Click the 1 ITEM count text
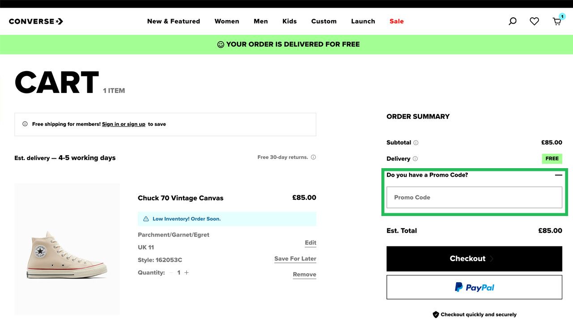 114,91
